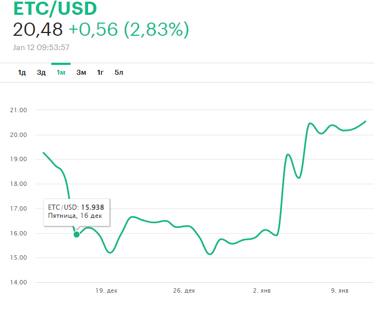Select the 1д time range tab
The height and width of the screenshot is (313, 389).
[22, 73]
